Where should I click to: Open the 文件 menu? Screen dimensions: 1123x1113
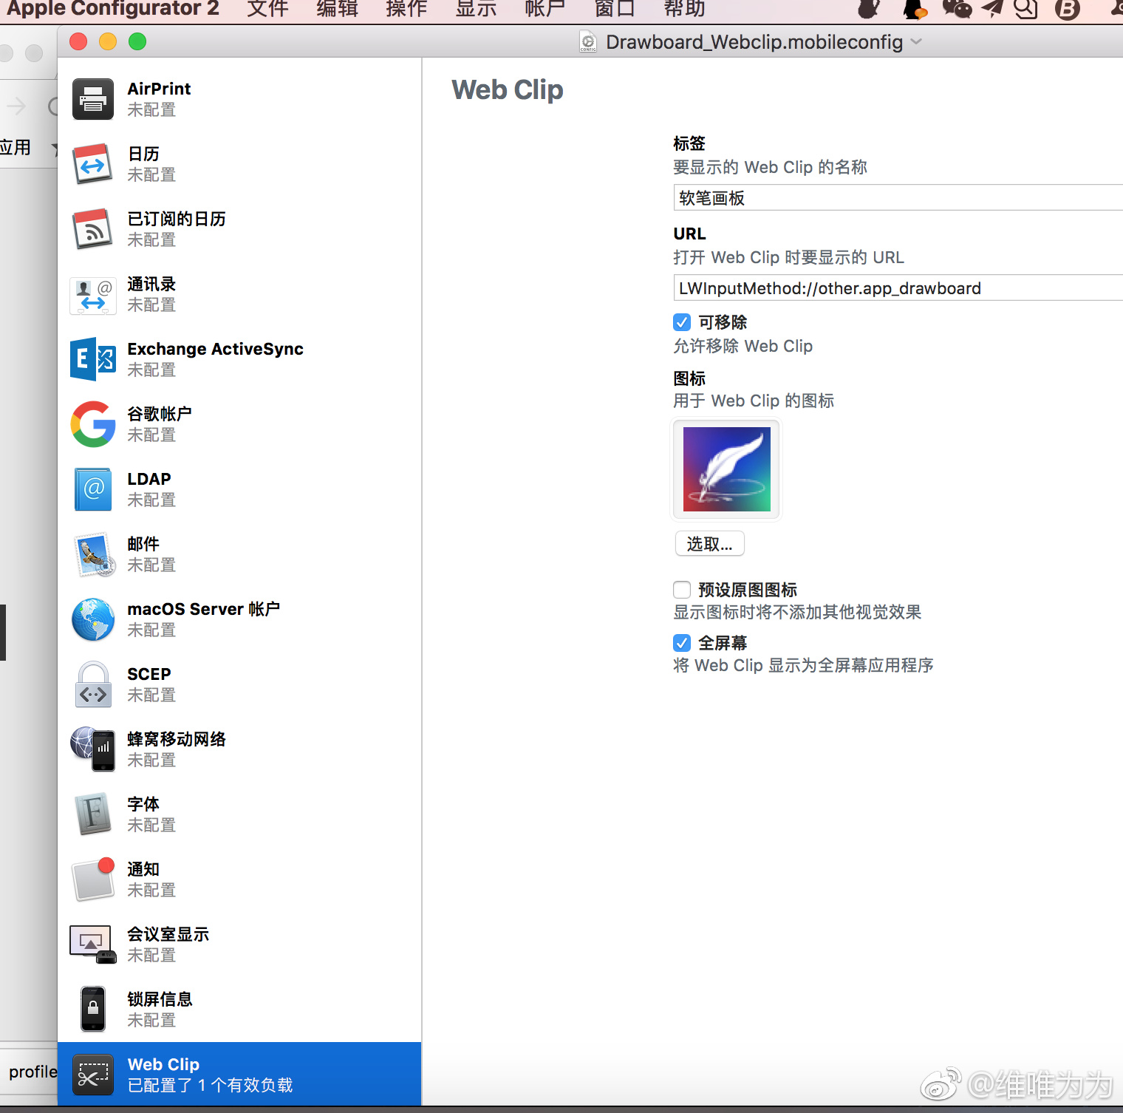tap(267, 9)
